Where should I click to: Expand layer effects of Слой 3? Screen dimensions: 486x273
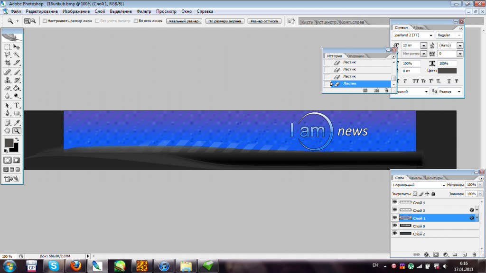477,210
